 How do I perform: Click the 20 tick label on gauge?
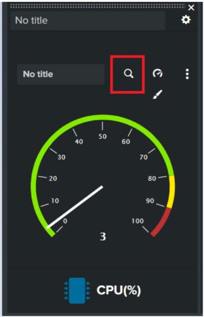pyautogui.click(x=53, y=179)
